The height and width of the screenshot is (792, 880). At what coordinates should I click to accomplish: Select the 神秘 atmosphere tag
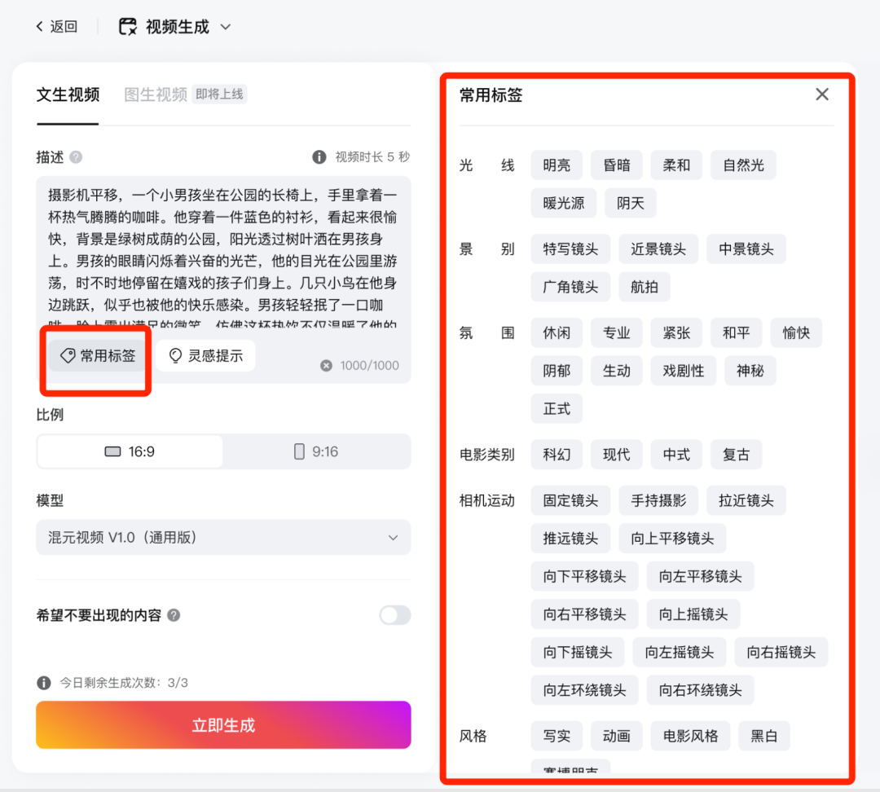point(750,371)
